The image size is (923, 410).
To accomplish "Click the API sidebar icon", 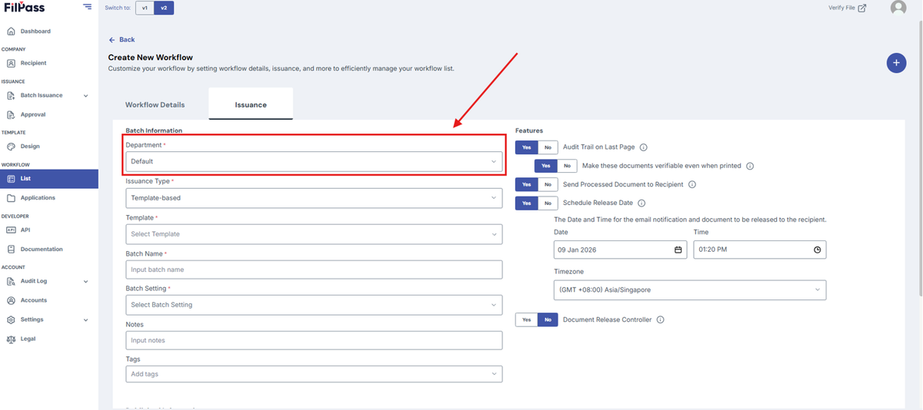I will (11, 230).
